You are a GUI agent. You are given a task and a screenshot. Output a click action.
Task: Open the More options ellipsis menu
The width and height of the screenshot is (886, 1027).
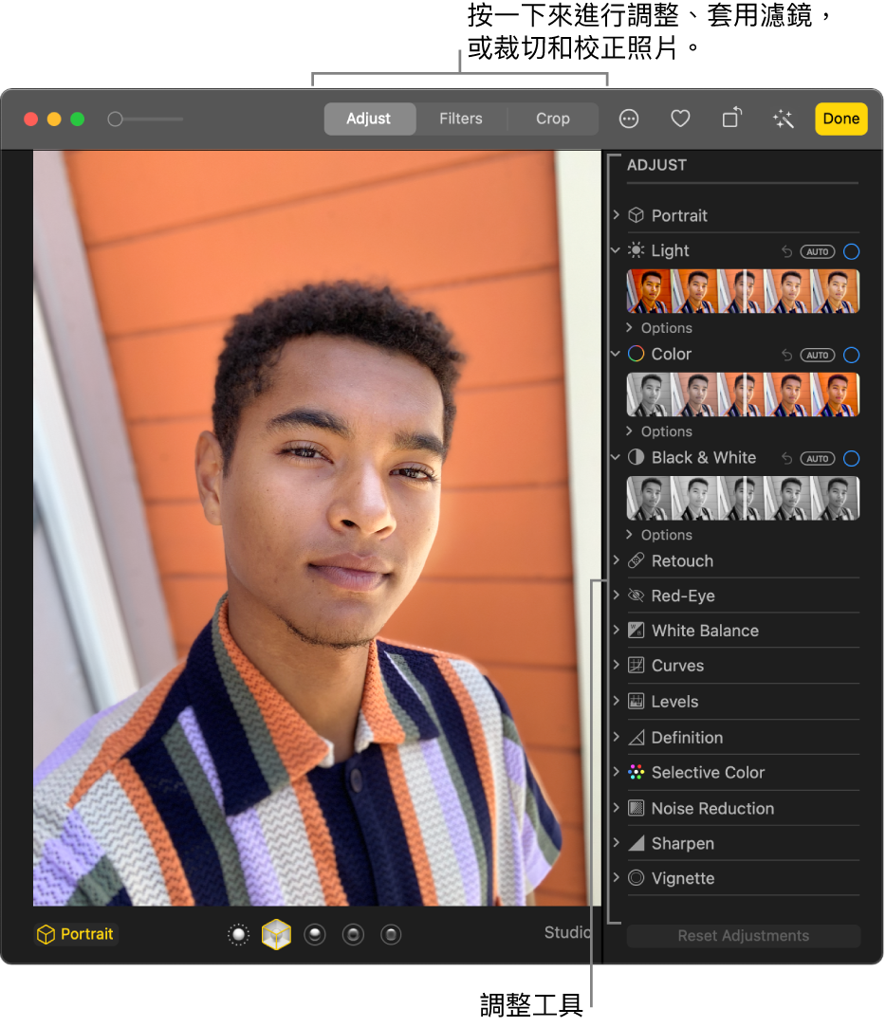629,119
